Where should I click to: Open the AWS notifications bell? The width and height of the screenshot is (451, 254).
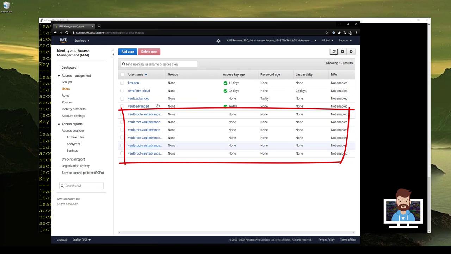(x=218, y=41)
